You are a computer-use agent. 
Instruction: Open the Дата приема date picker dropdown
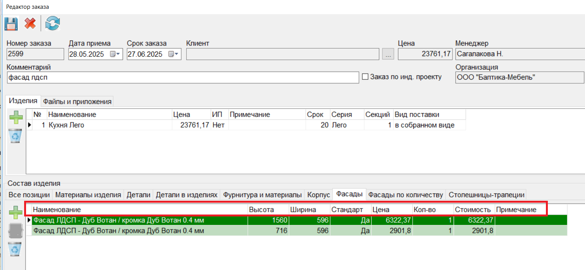click(x=115, y=54)
